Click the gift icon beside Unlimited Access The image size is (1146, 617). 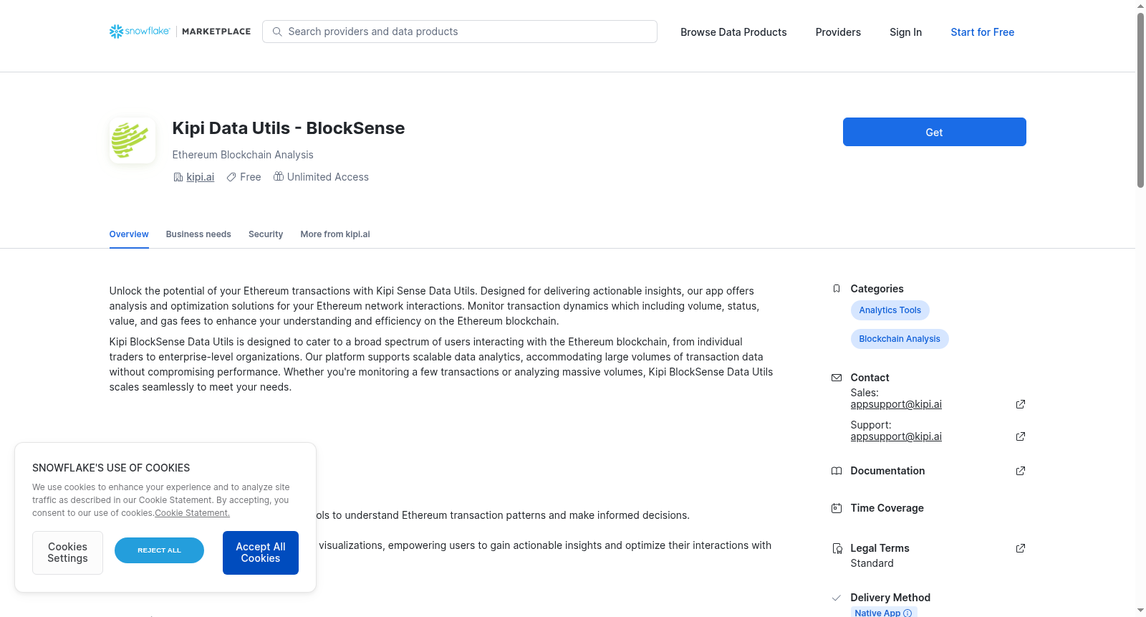point(279,176)
